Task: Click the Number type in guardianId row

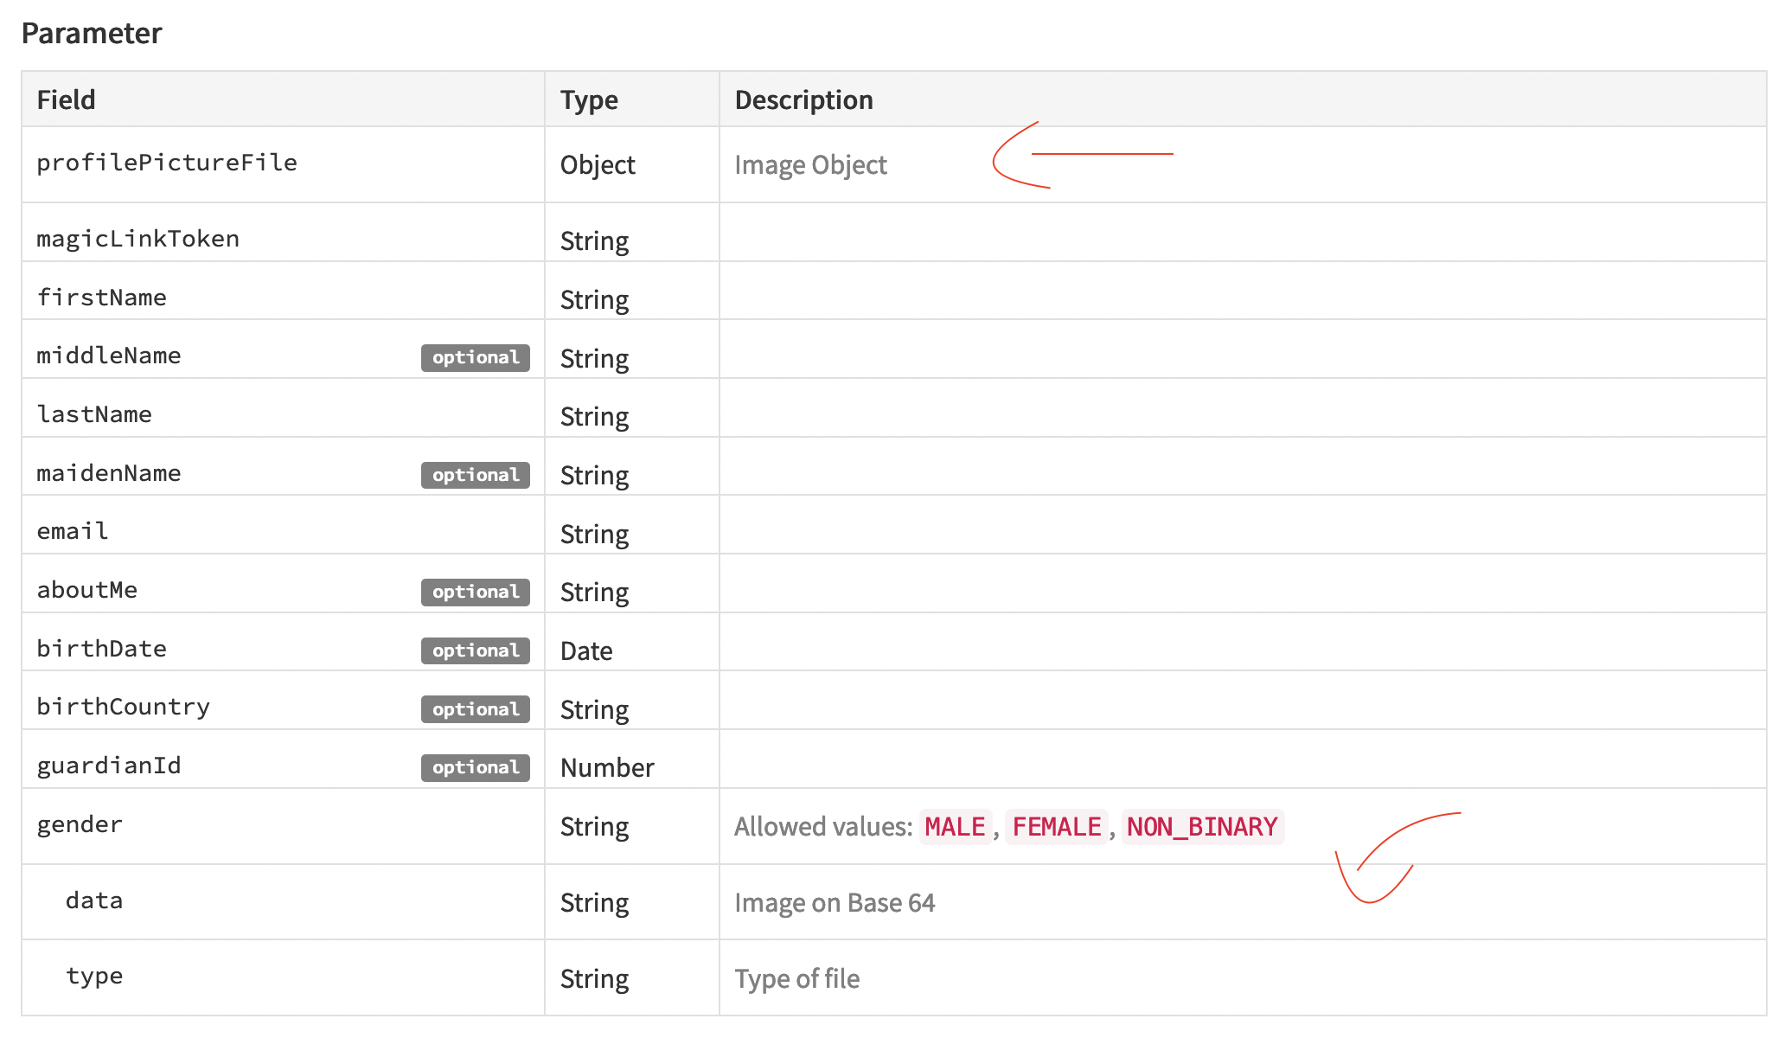Action: [x=607, y=768]
